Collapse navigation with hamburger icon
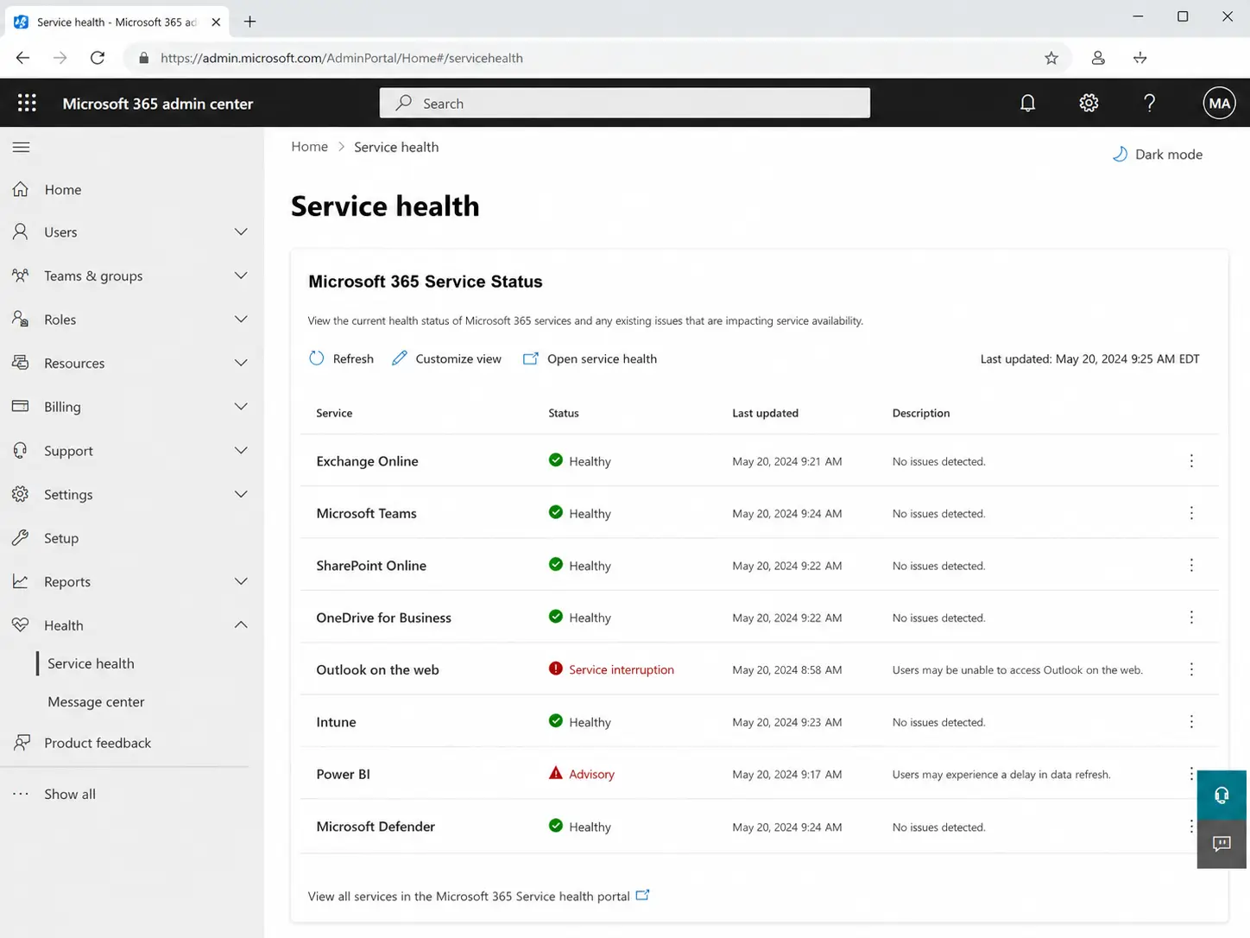The image size is (1250, 938). (22, 147)
